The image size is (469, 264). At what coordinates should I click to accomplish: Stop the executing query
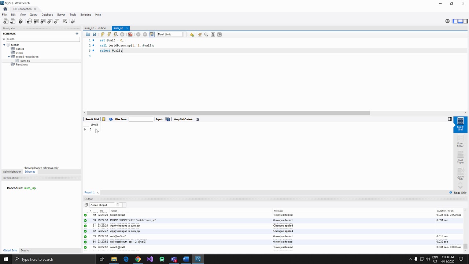click(122, 34)
